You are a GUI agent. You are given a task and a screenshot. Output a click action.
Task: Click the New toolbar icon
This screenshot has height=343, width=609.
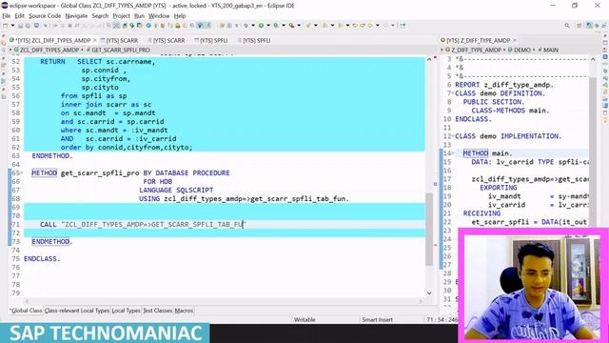point(6,26)
